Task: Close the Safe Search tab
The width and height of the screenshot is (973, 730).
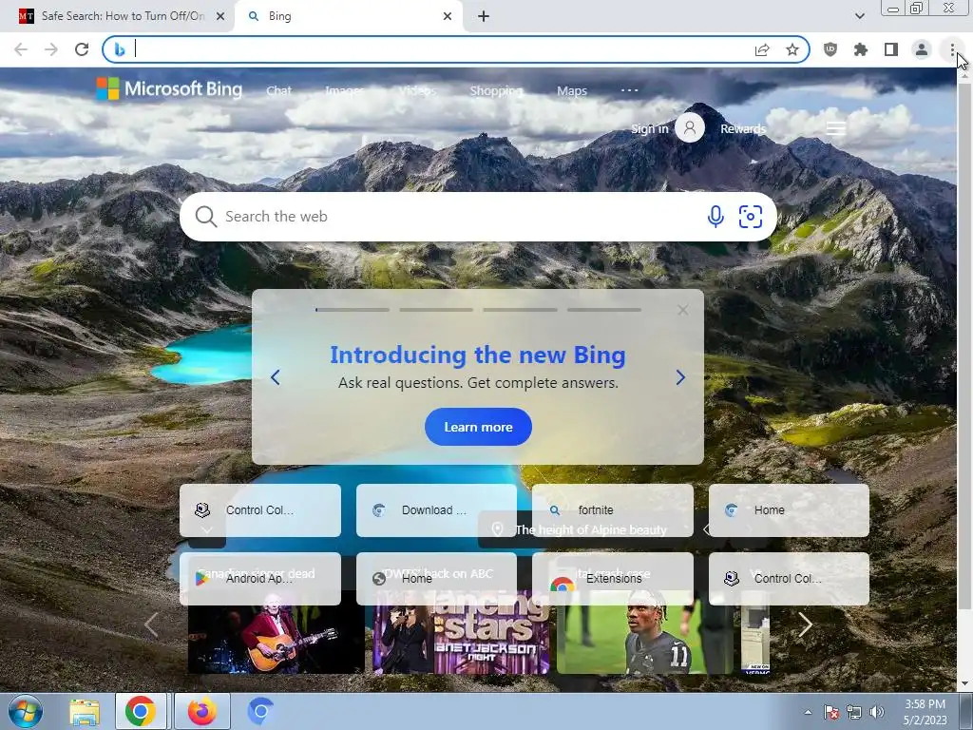Action: 220,17
